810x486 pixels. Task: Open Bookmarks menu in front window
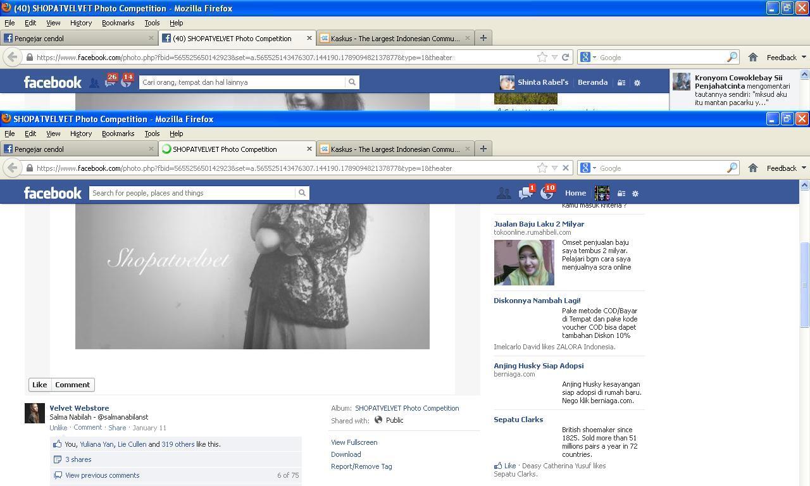118,134
